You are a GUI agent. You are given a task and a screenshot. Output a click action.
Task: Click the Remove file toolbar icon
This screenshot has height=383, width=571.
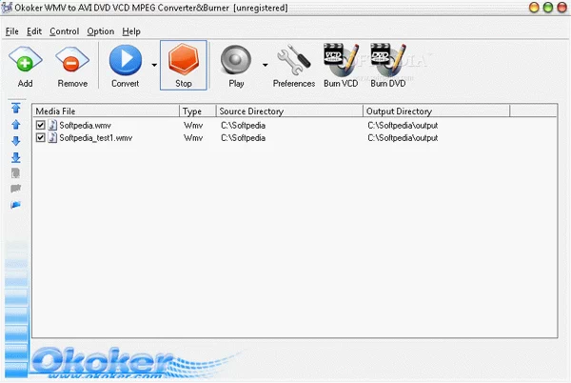(x=72, y=59)
